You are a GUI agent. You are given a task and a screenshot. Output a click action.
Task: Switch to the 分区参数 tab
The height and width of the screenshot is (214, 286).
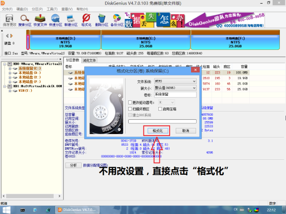(x=73, y=60)
